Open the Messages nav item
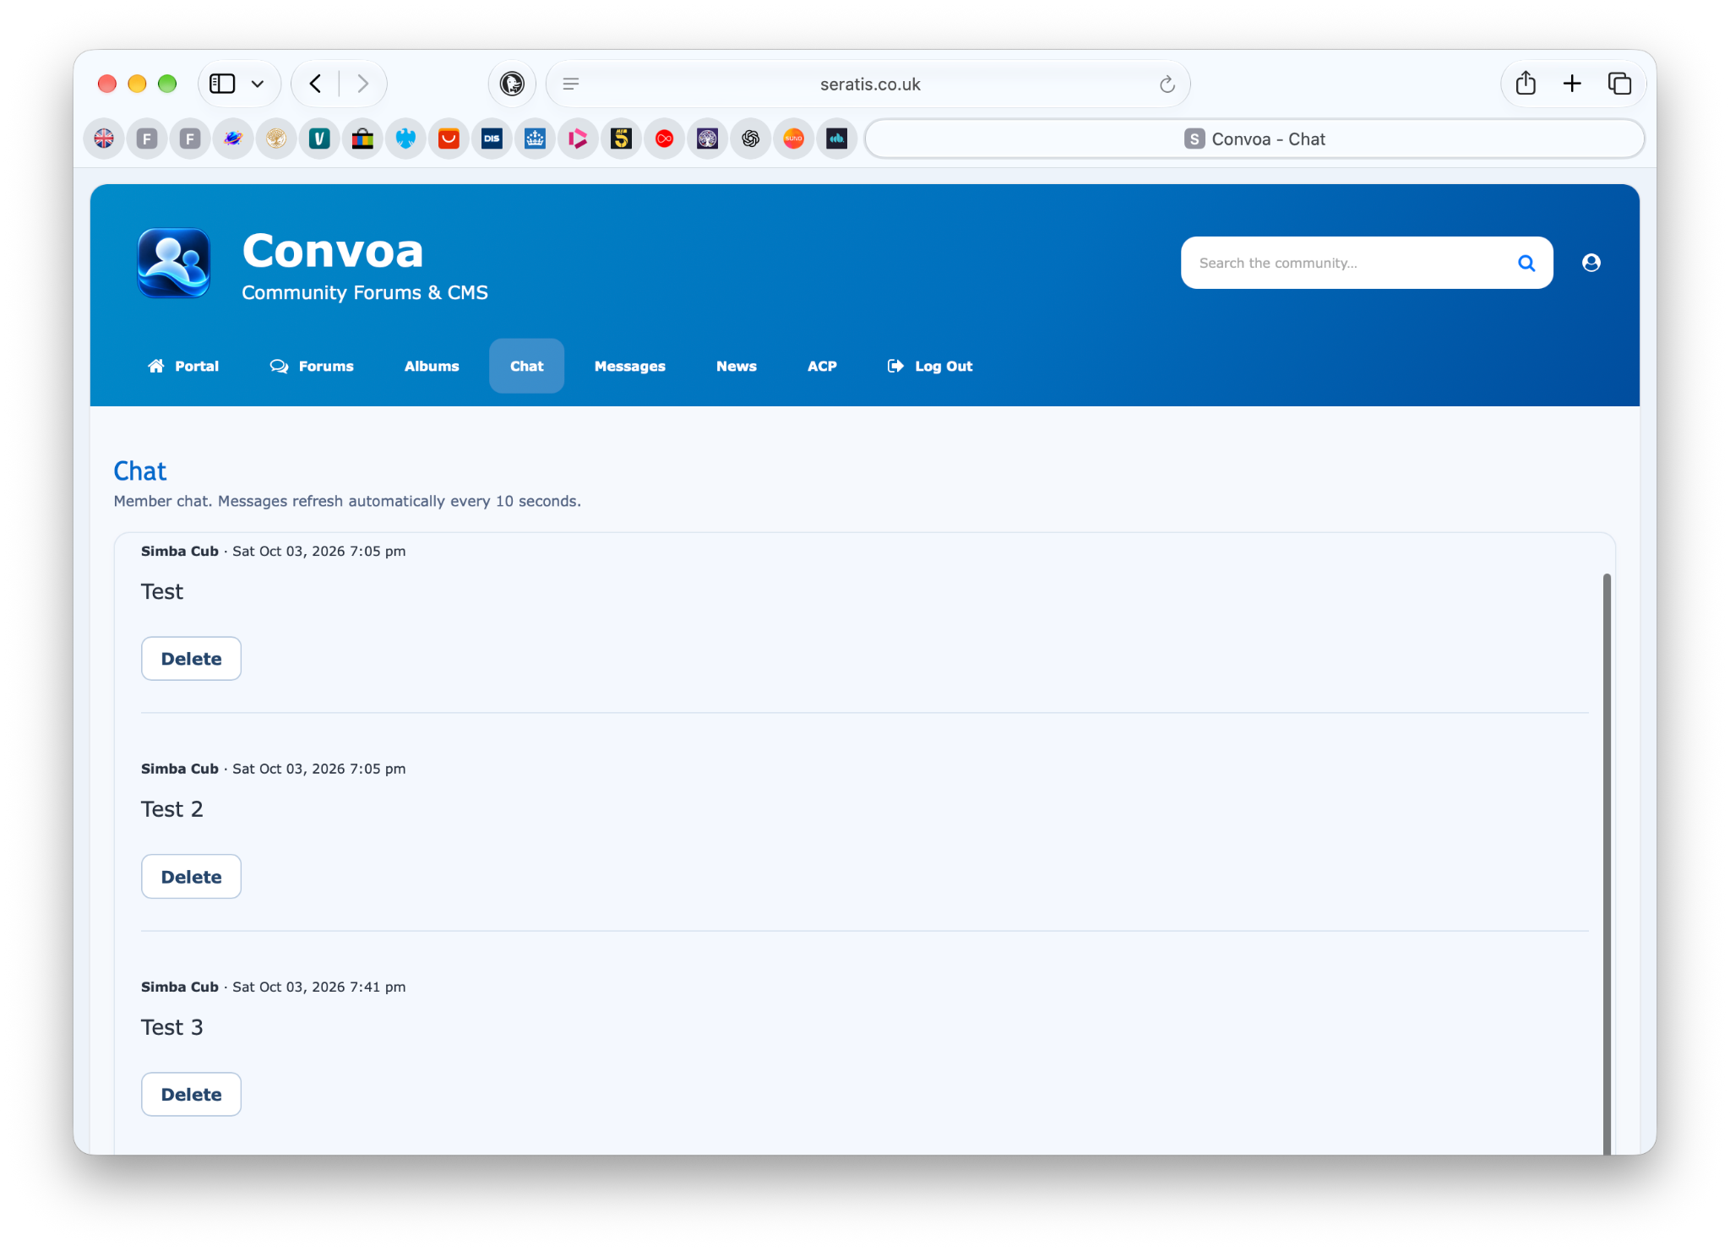This screenshot has height=1251, width=1730. point(629,366)
